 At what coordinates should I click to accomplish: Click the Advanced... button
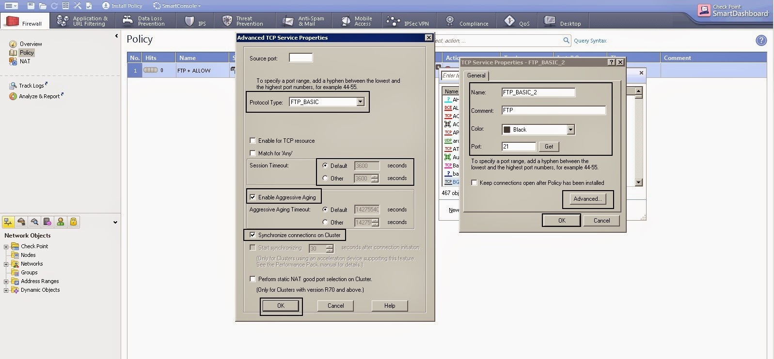pos(587,199)
